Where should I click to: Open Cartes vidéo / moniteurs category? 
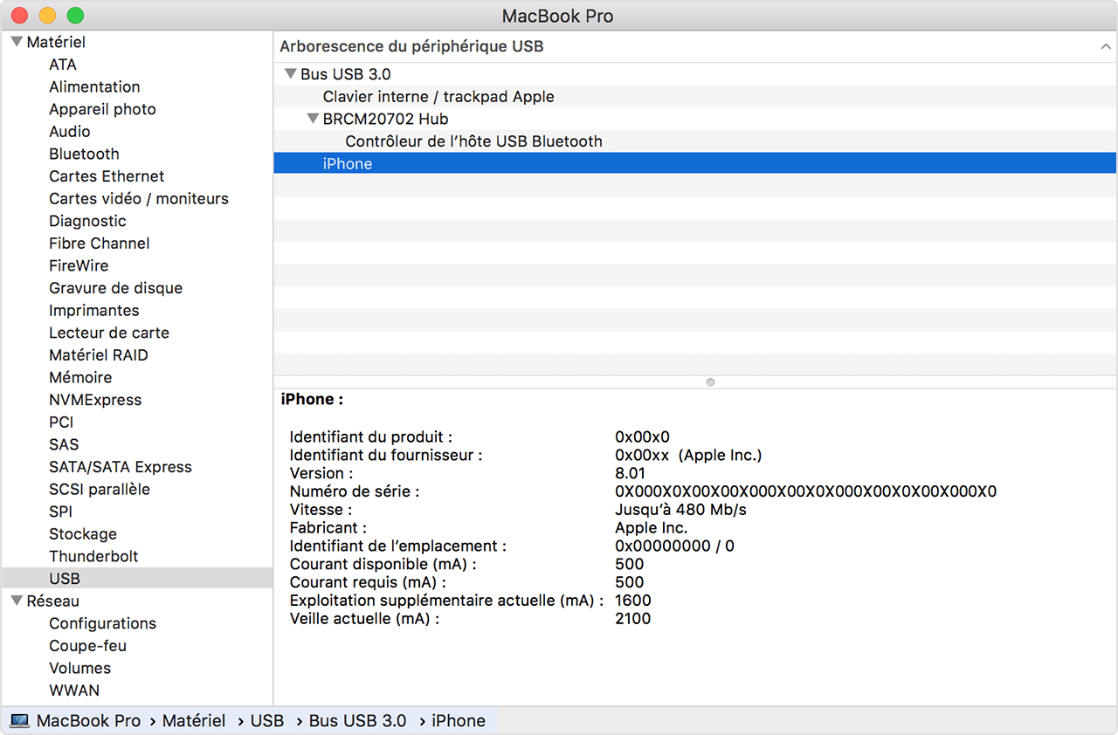click(x=139, y=199)
